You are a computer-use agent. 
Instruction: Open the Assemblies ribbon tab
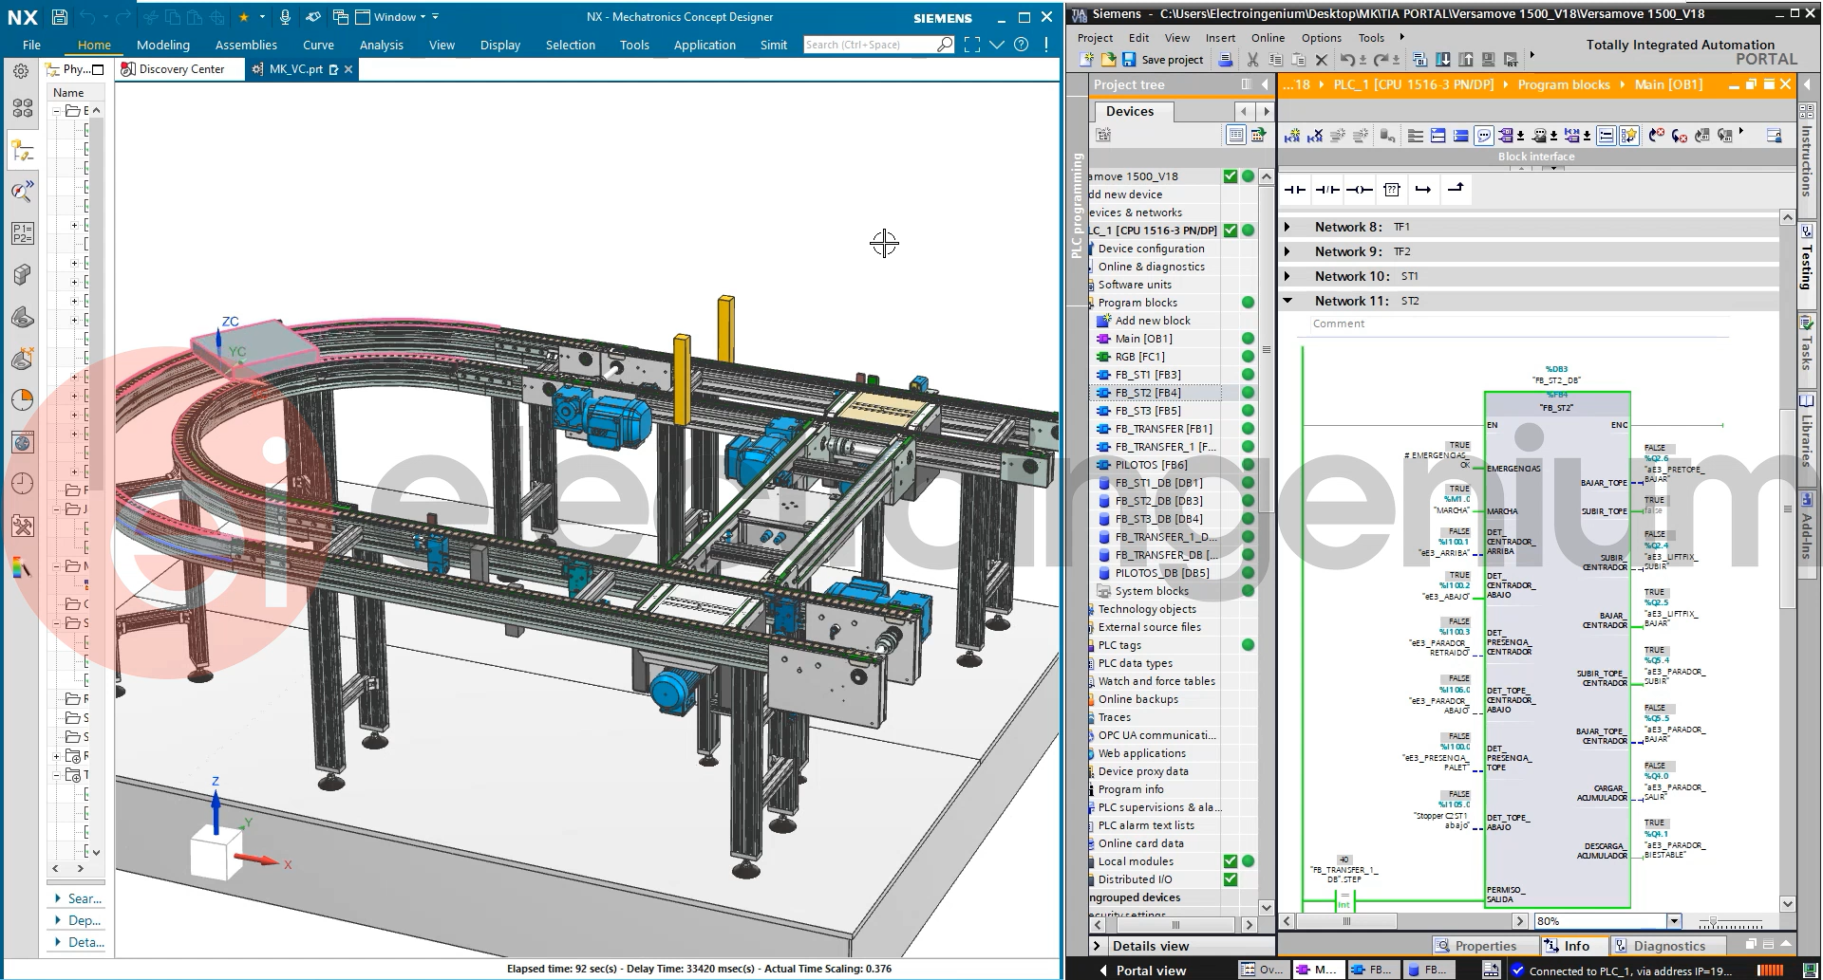[x=246, y=45]
